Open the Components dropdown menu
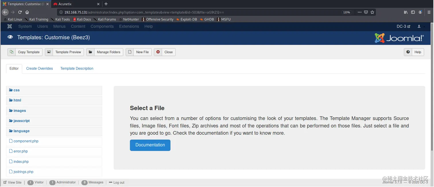 coord(102,26)
